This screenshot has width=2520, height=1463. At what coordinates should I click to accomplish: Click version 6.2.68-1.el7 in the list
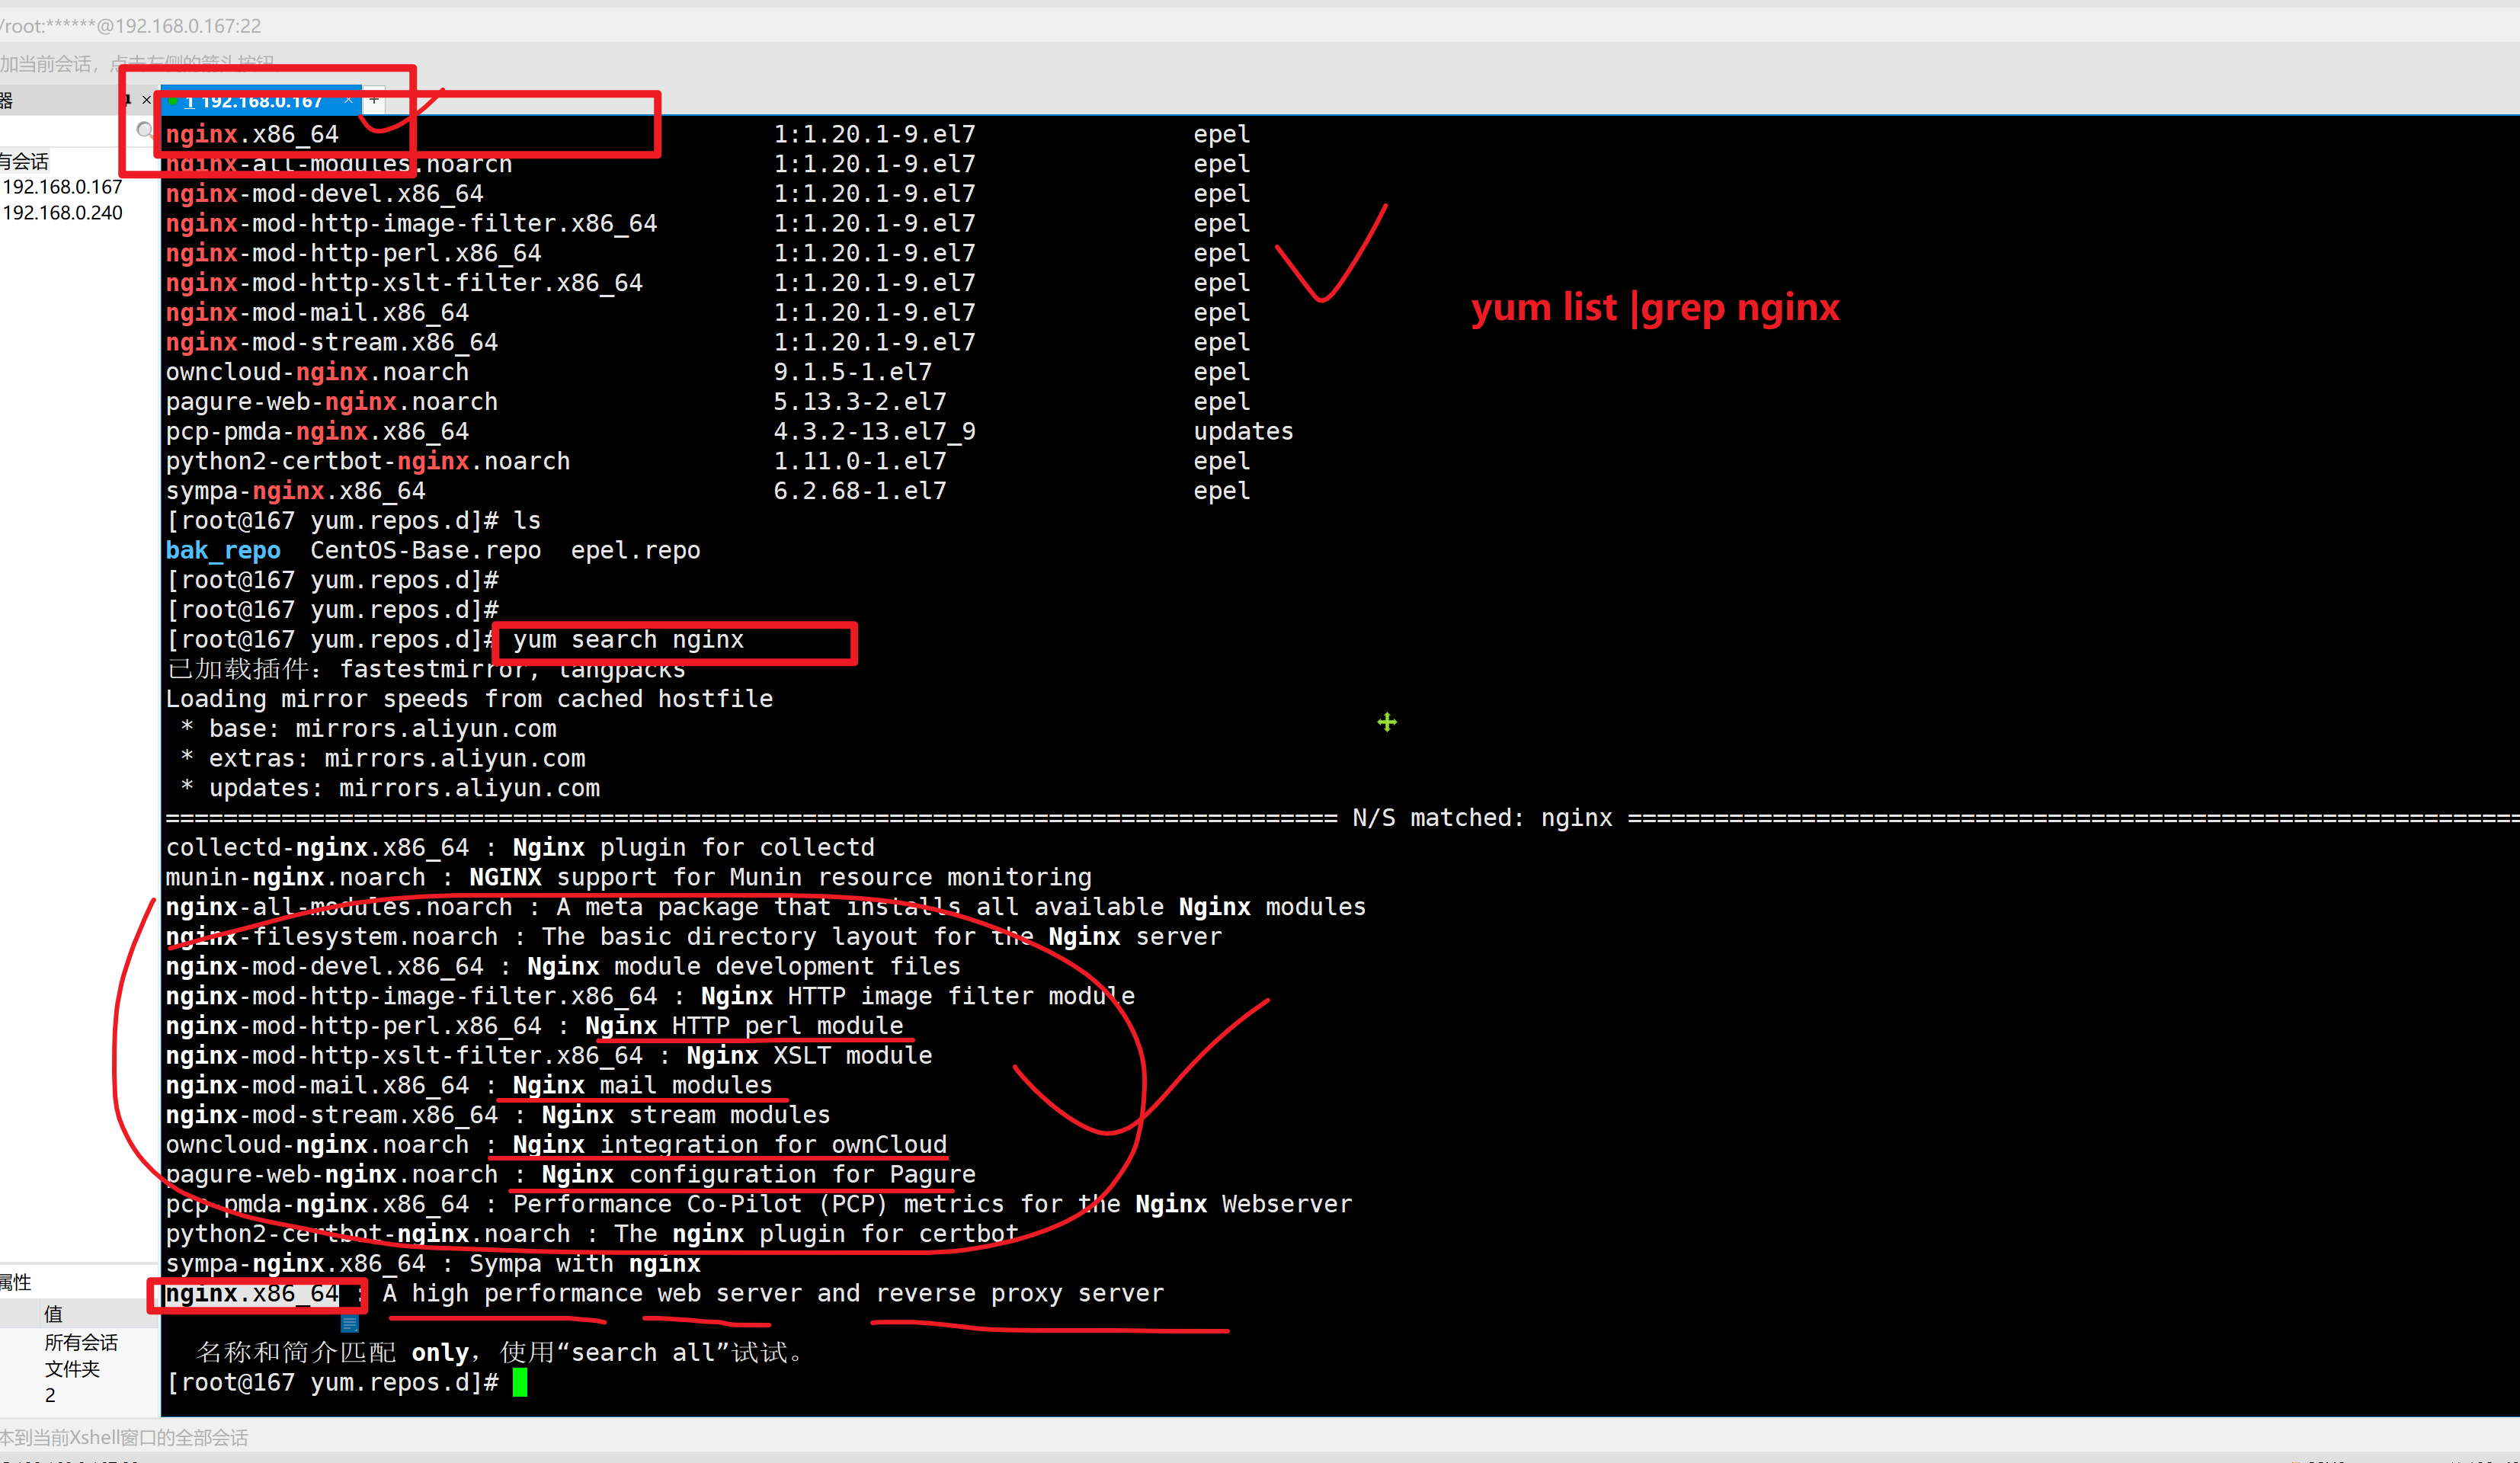(860, 491)
